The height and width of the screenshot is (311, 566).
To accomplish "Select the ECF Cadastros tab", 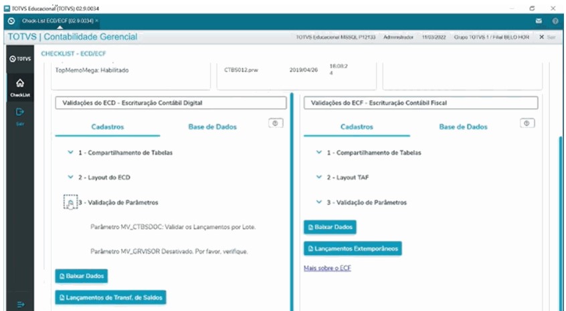I will (x=357, y=127).
